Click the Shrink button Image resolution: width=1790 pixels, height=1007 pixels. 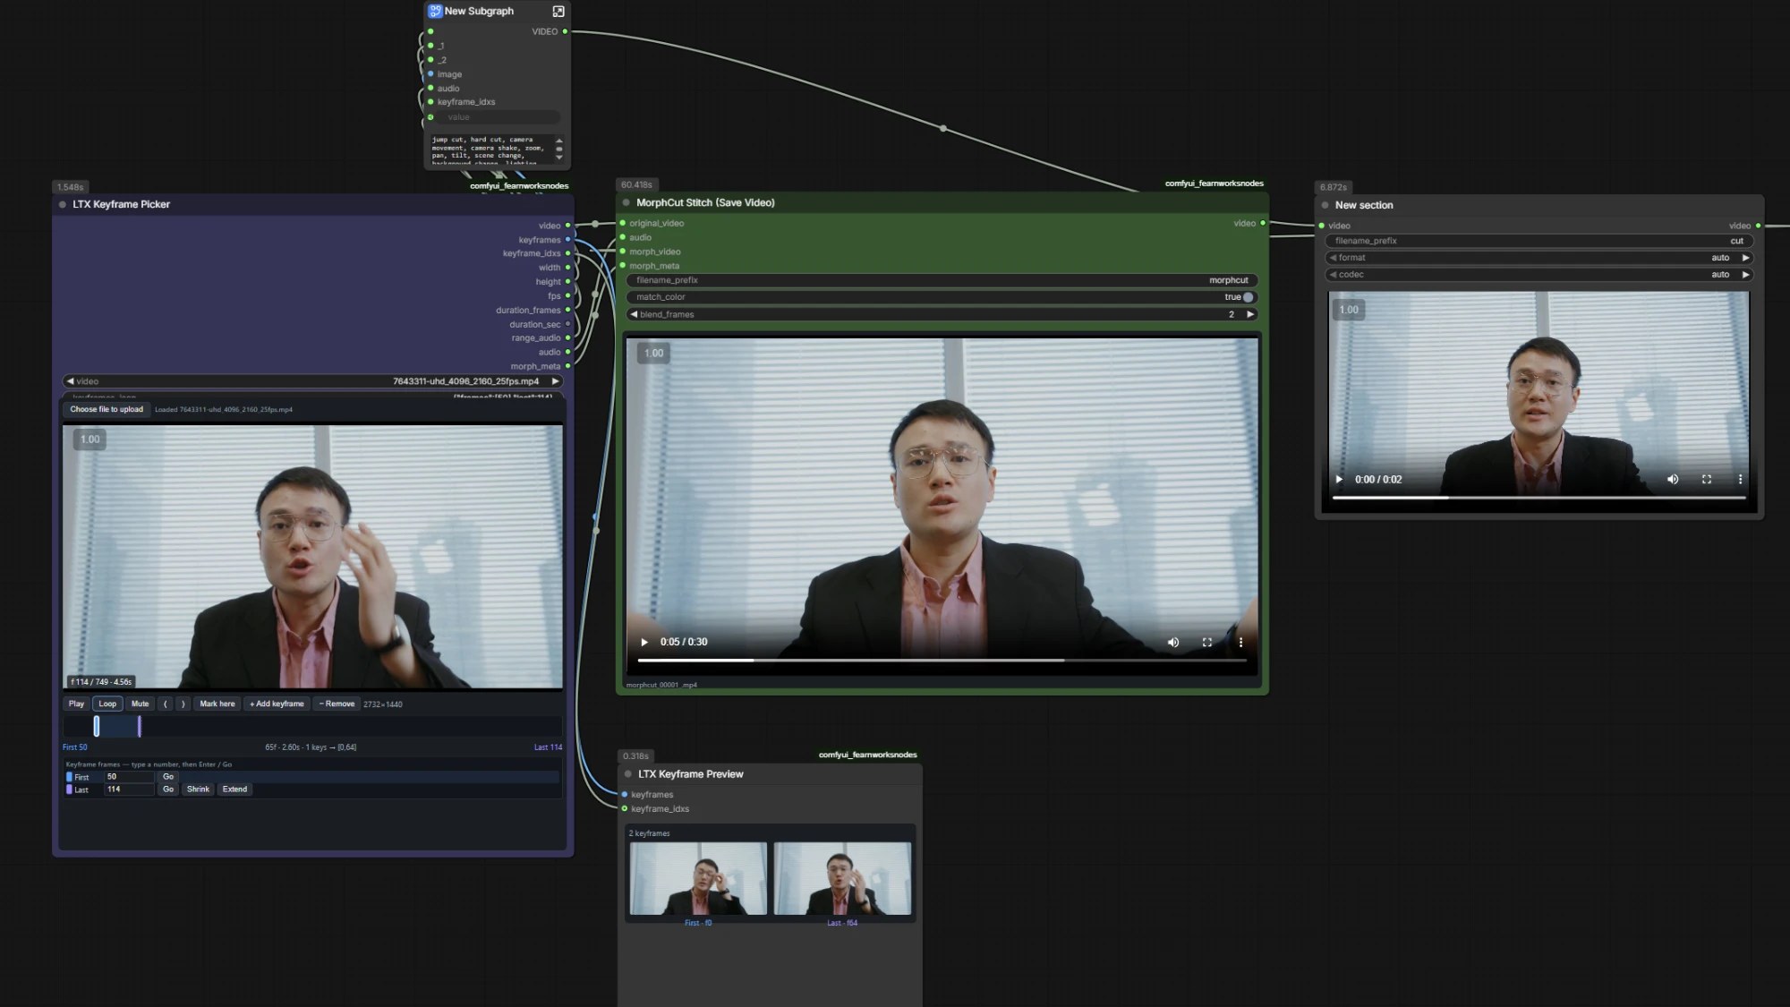198,789
